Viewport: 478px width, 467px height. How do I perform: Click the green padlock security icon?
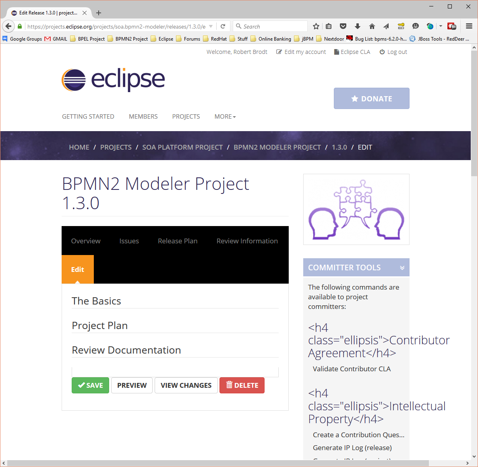20,27
